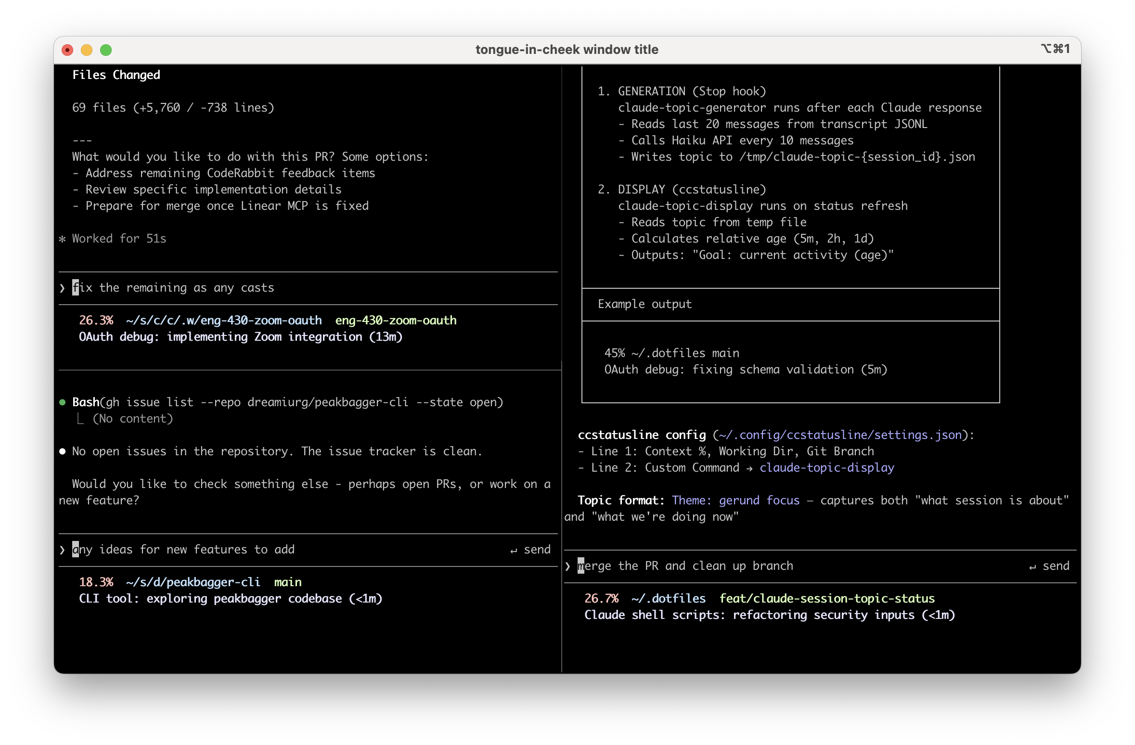
Task: Click the eng-430-zoom-oauth branch name in status line
Action: pyautogui.click(x=396, y=321)
